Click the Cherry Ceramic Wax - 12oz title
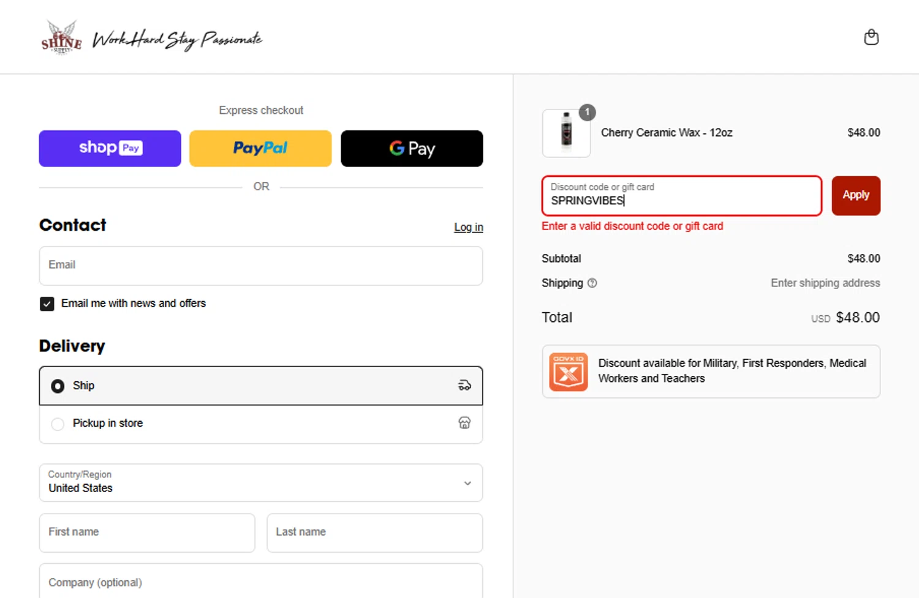The height and width of the screenshot is (598, 919). point(667,133)
